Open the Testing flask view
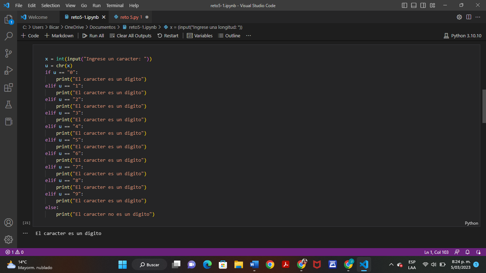 (x=9, y=104)
